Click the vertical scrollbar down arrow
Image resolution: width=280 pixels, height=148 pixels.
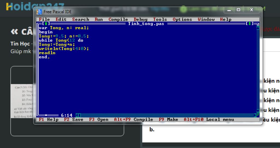(258, 111)
